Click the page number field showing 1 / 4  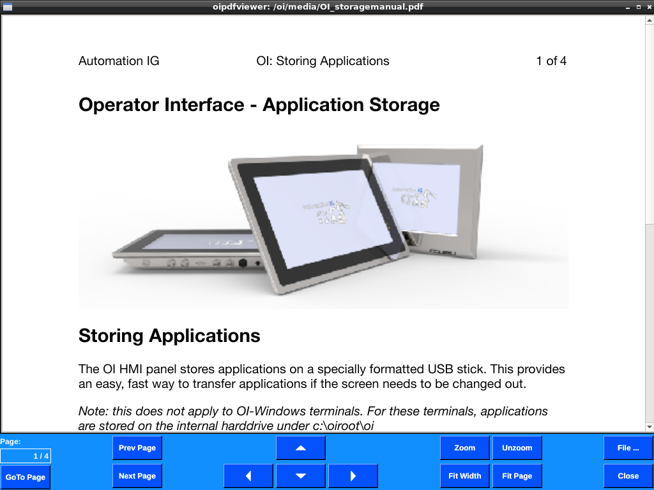27,456
